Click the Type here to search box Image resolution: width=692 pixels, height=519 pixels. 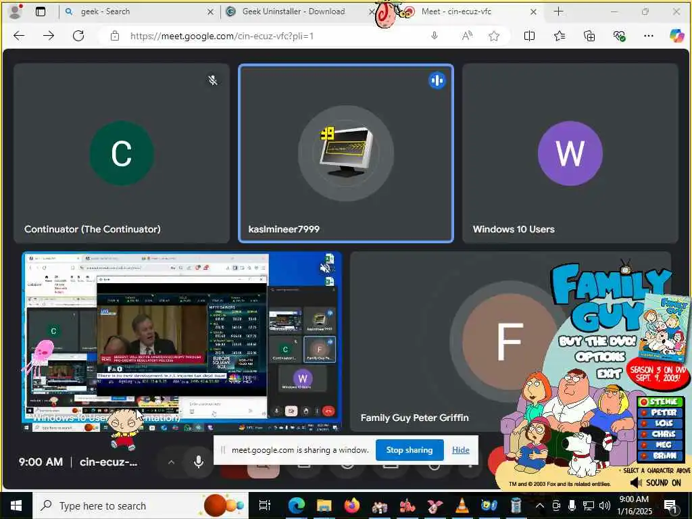[x=139, y=505]
